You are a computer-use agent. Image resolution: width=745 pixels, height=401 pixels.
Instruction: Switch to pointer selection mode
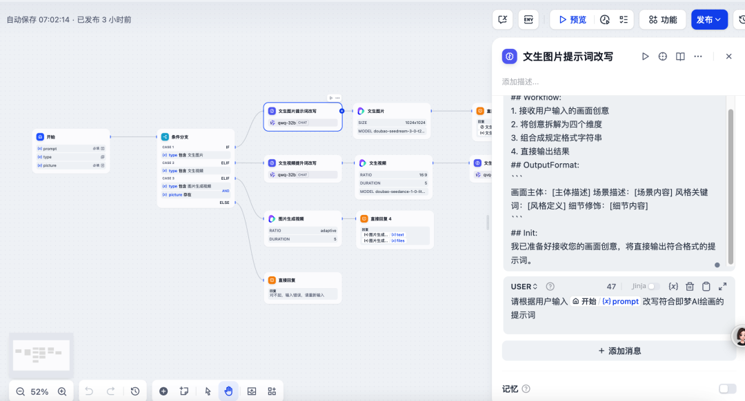click(x=208, y=391)
